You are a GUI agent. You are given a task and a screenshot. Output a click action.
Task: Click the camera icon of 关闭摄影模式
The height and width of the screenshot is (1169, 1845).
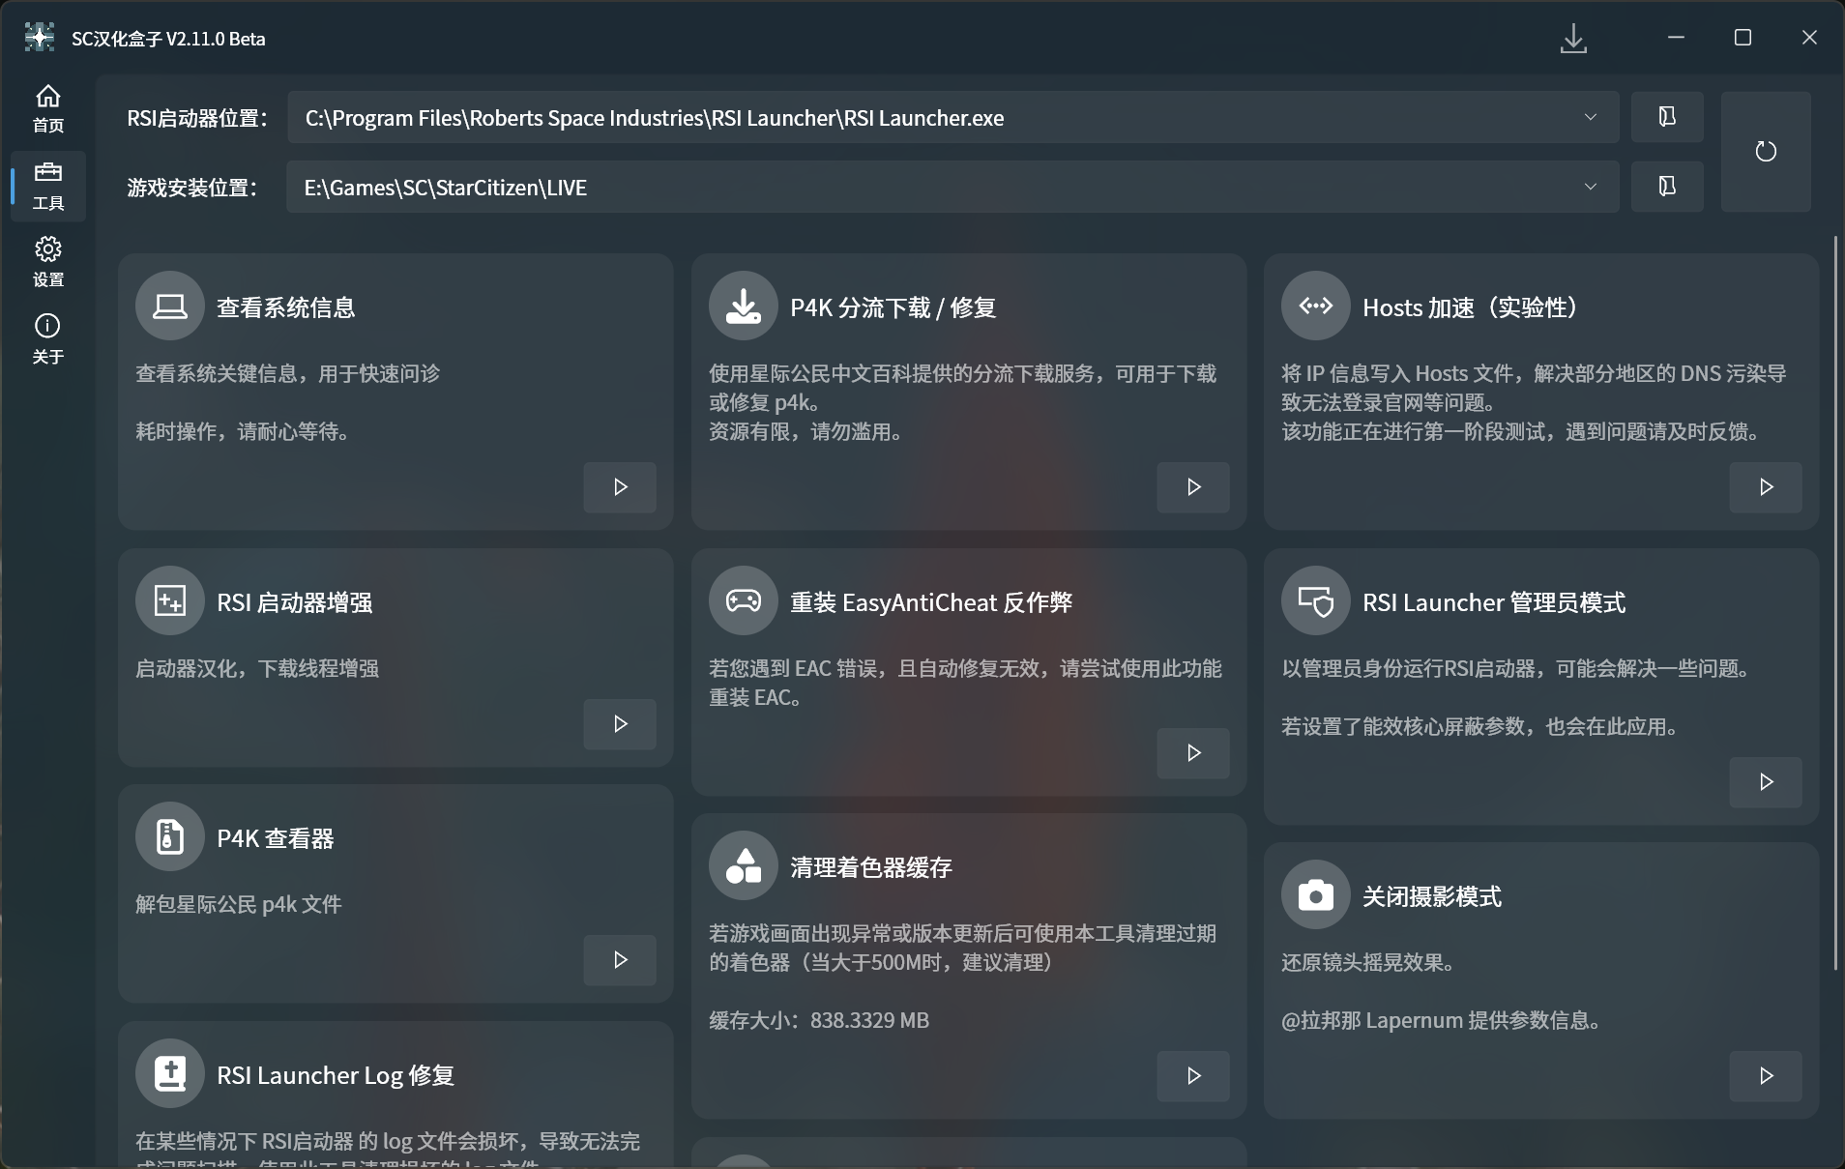point(1316,895)
